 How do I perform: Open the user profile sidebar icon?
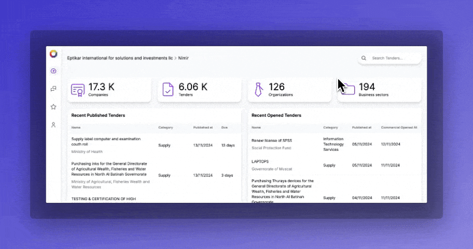pyautogui.click(x=53, y=125)
